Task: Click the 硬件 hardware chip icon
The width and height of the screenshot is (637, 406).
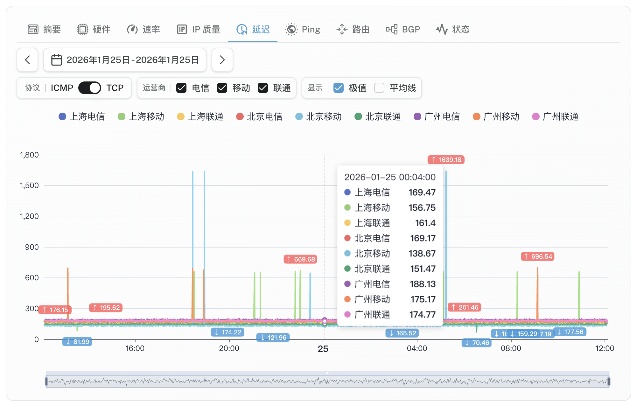Action: tap(82, 29)
